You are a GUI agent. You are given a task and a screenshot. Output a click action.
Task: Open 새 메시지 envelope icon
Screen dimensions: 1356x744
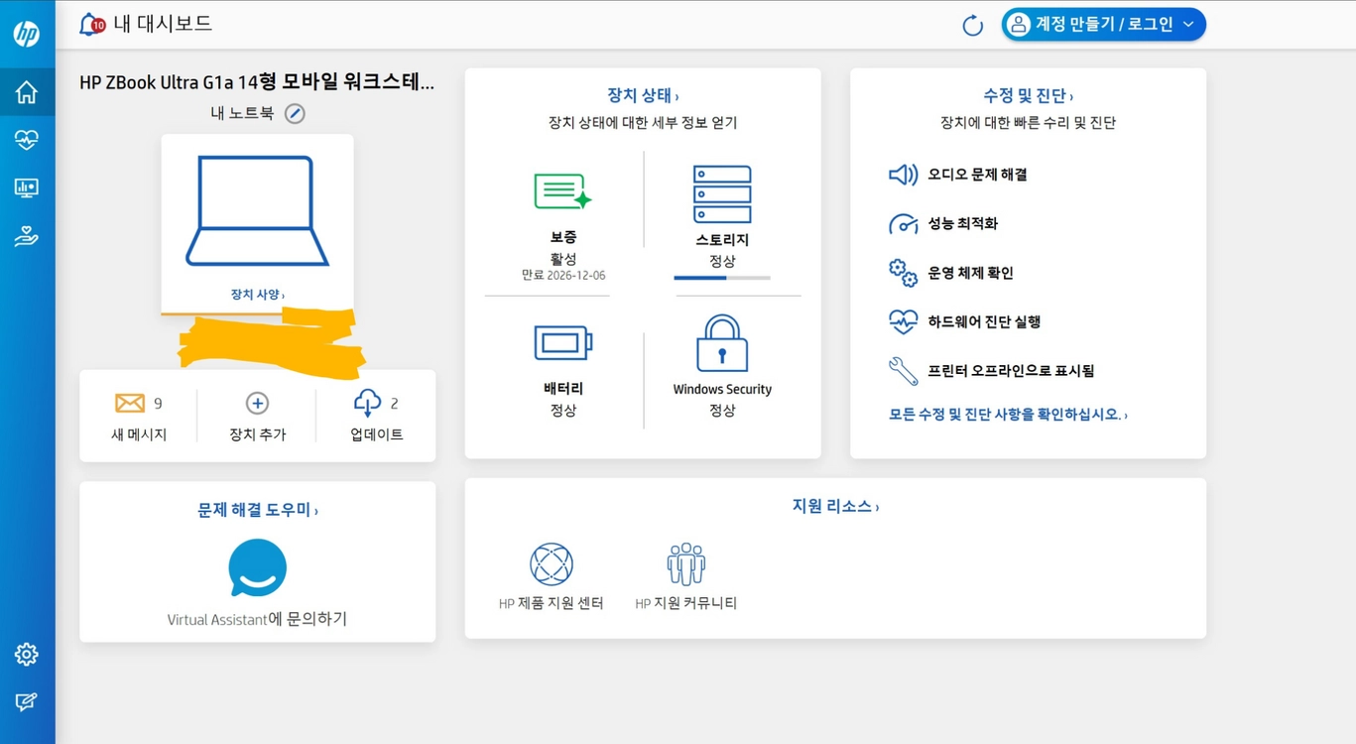(x=130, y=403)
